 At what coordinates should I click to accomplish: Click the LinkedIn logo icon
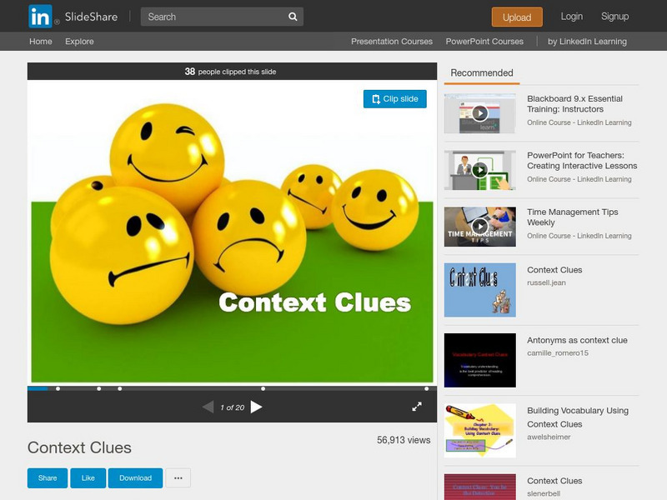pyautogui.click(x=40, y=17)
